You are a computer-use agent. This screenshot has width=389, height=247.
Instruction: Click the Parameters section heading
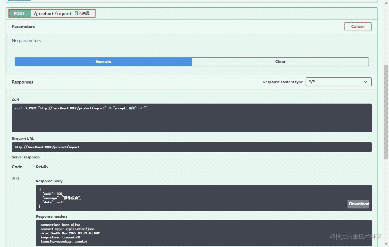tap(23, 26)
